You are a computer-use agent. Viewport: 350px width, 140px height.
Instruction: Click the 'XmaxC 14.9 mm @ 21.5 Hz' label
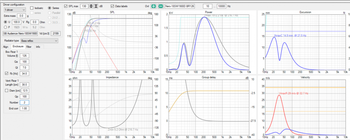290,35
